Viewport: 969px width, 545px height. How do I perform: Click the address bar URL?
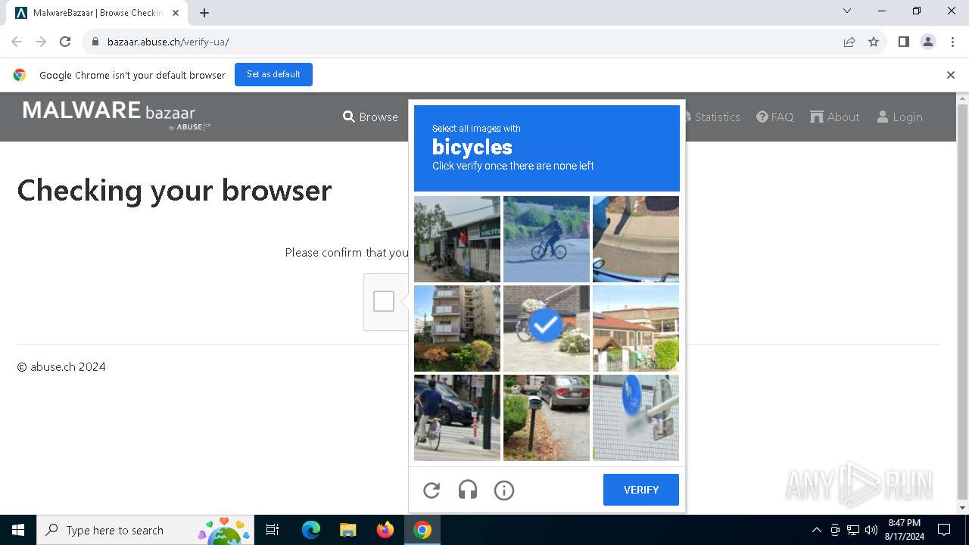click(168, 42)
